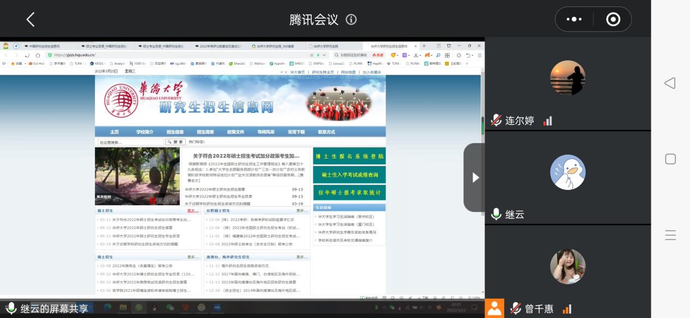Expand 更多 in 港澳台、海外研究生招生 section
The width and height of the screenshot is (690, 318).
pos(301,257)
